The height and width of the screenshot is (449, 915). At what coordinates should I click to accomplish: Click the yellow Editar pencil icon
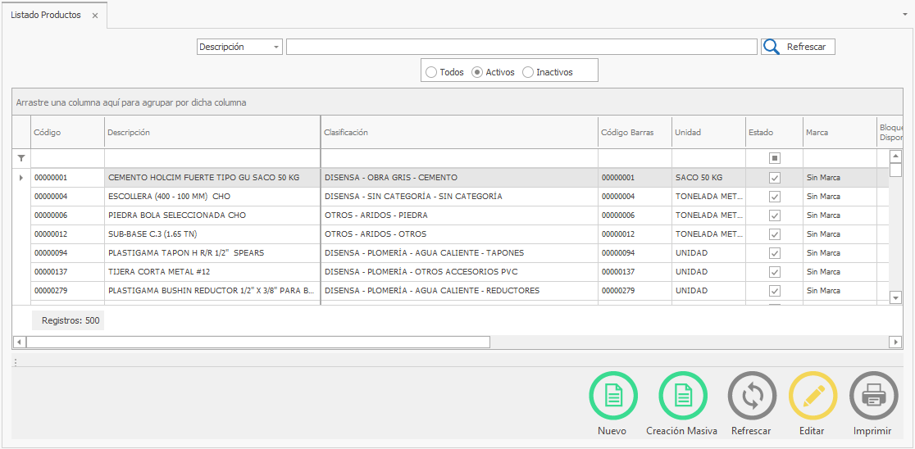[x=813, y=396]
